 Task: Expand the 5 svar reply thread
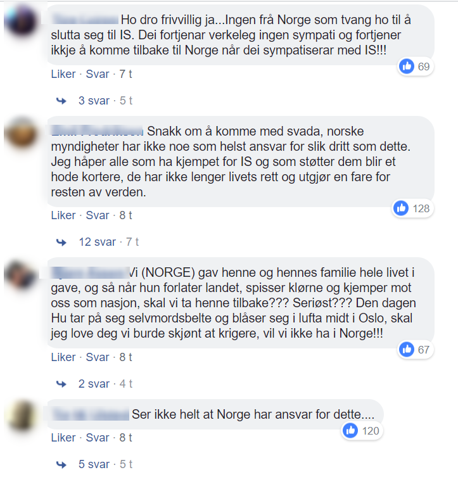[x=94, y=464]
